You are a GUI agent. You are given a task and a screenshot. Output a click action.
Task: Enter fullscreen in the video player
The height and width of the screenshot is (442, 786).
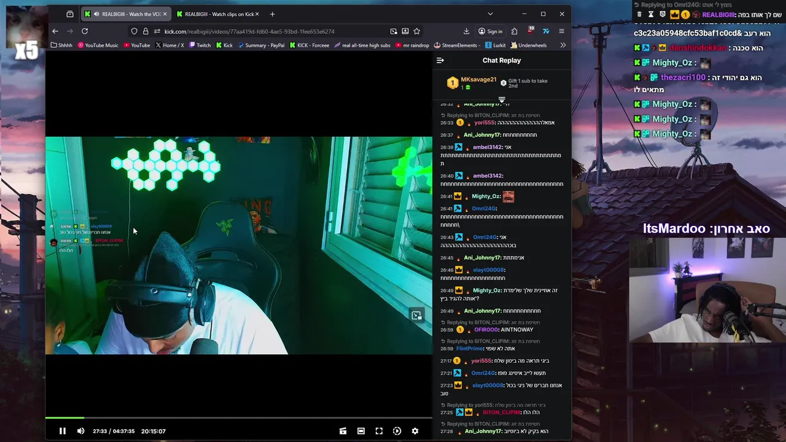[x=379, y=431]
